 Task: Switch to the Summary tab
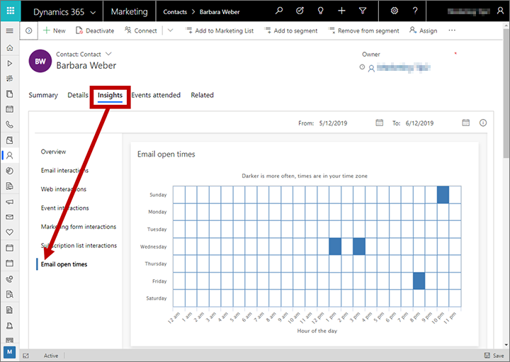point(43,95)
